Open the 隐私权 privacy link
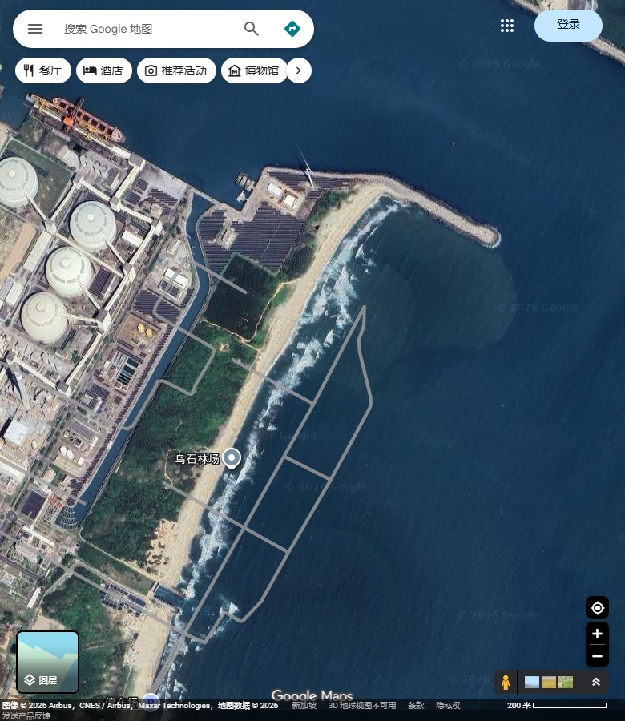 (x=448, y=705)
